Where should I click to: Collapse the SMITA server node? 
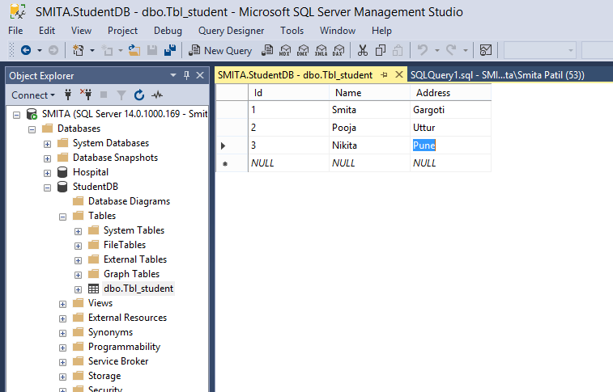click(16, 115)
